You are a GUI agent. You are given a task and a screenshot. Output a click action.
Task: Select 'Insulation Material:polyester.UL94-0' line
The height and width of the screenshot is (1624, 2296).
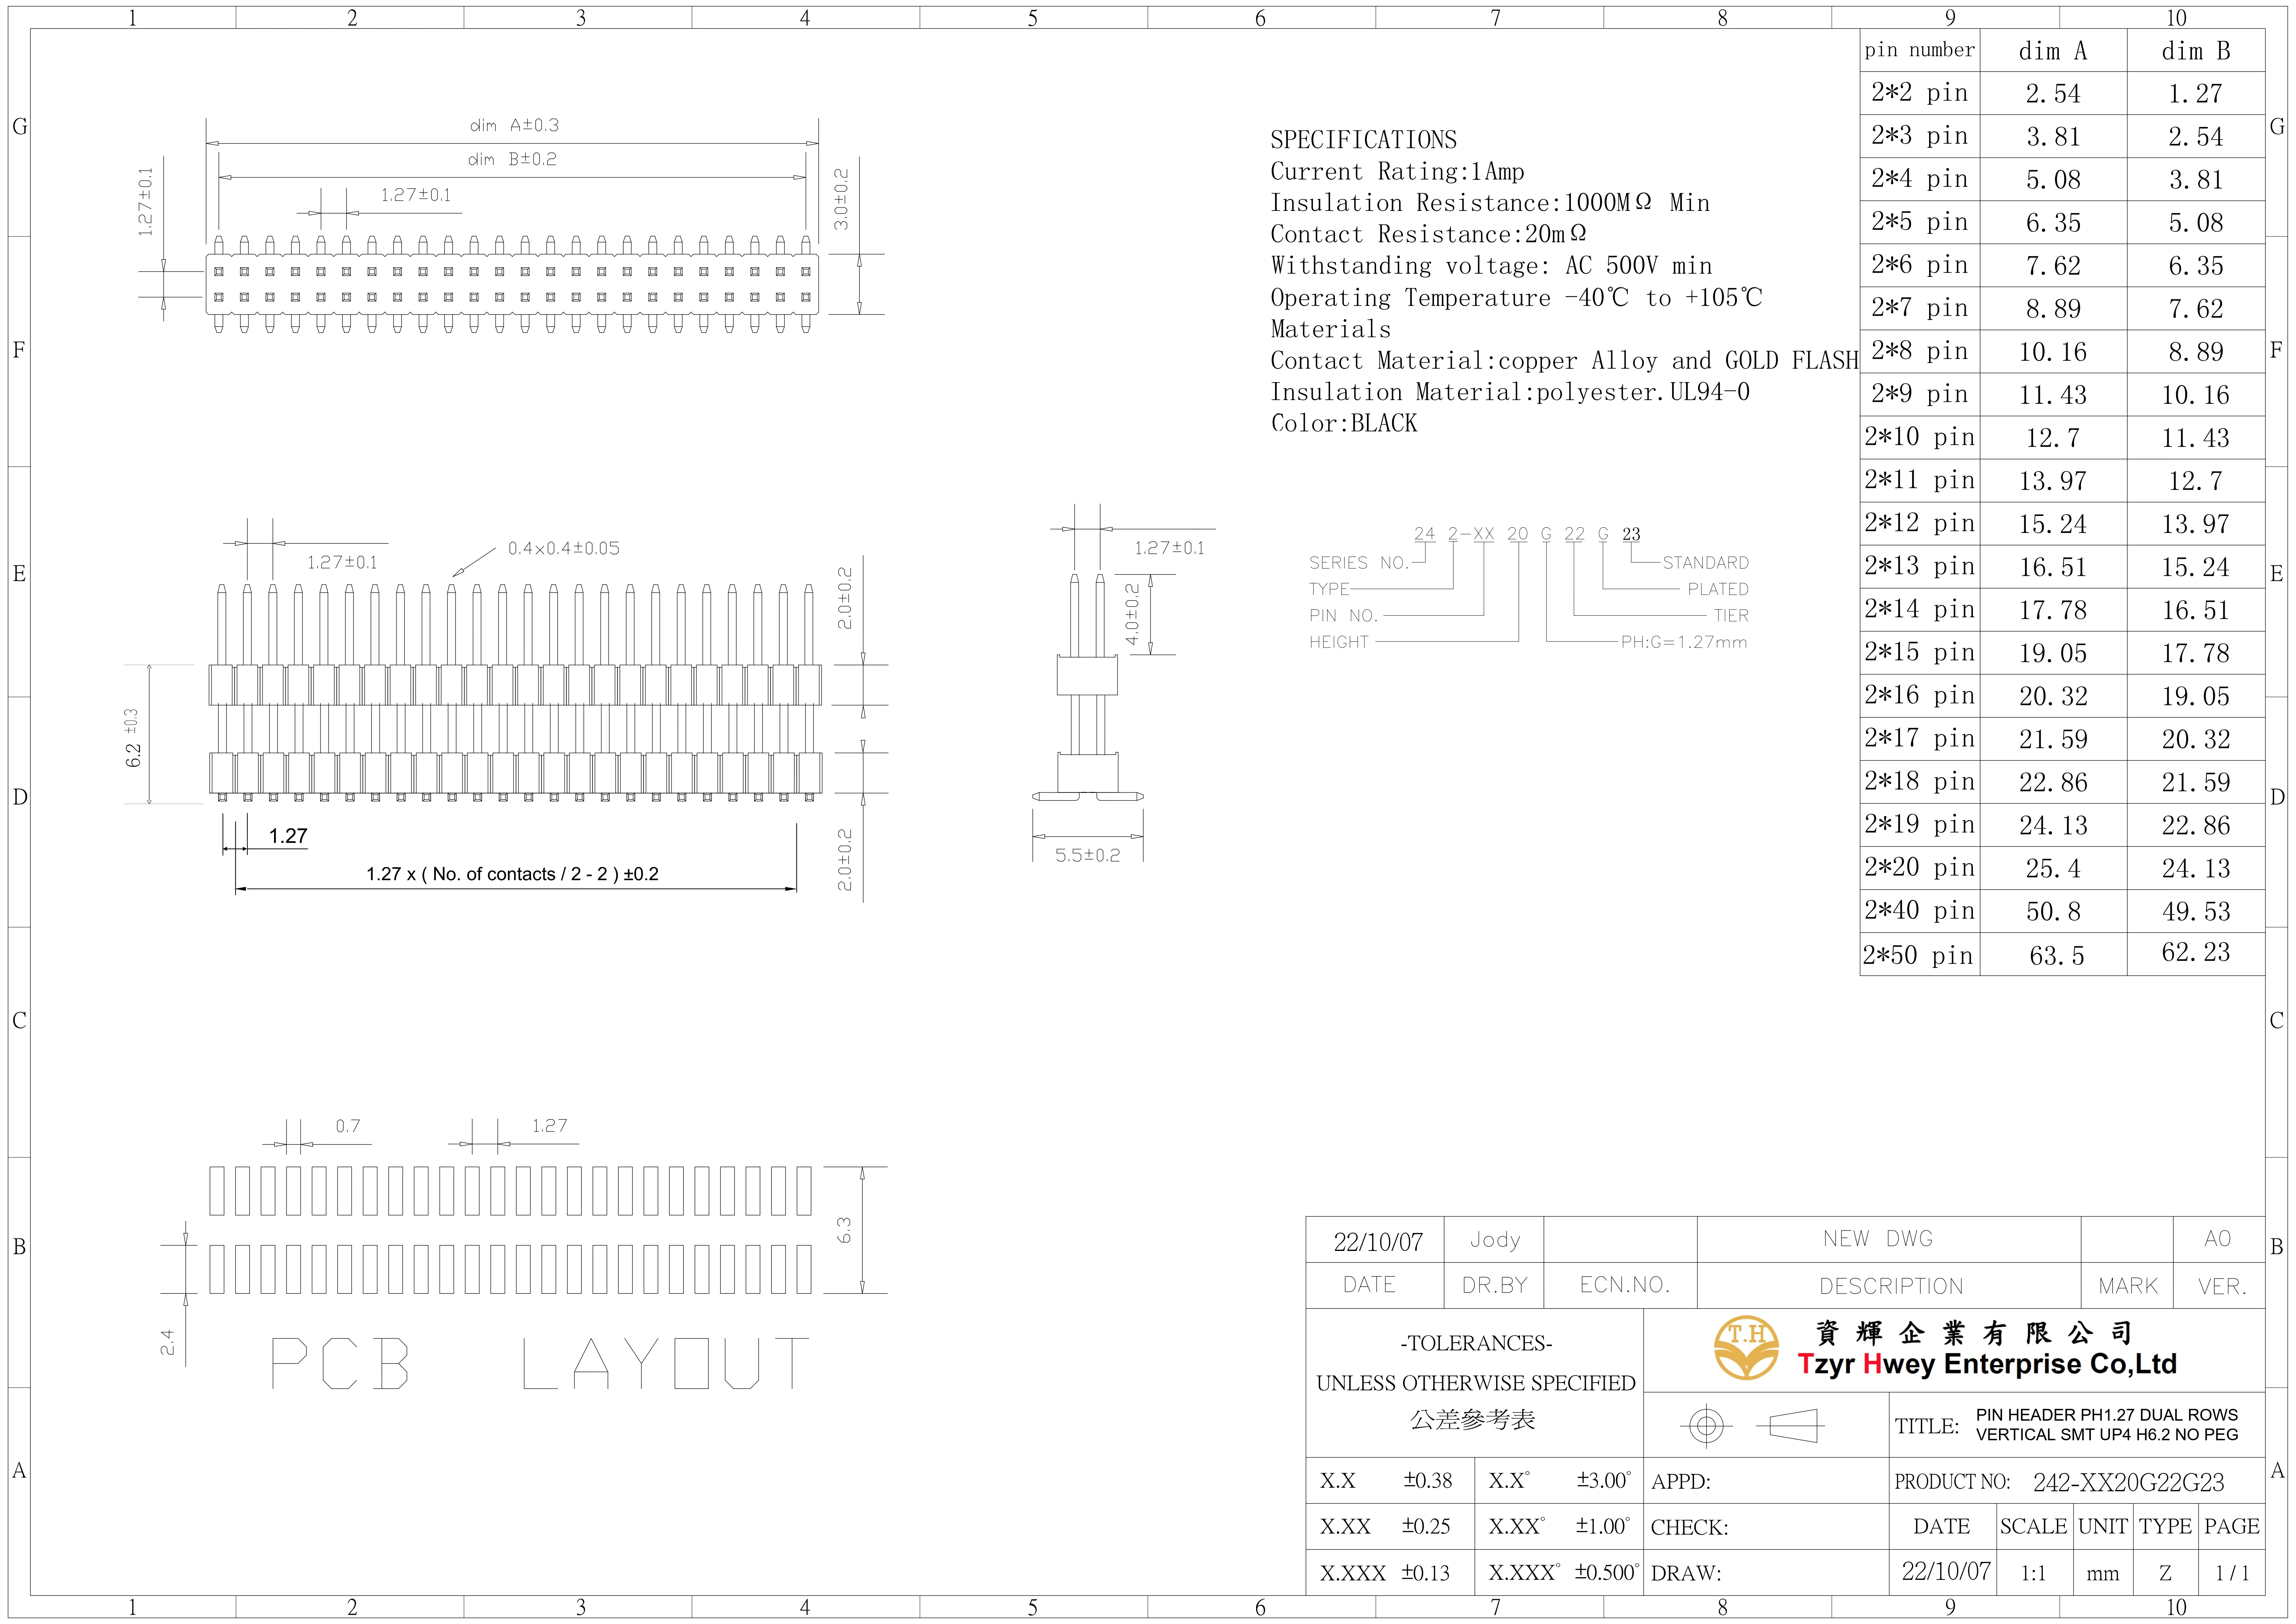(1510, 392)
